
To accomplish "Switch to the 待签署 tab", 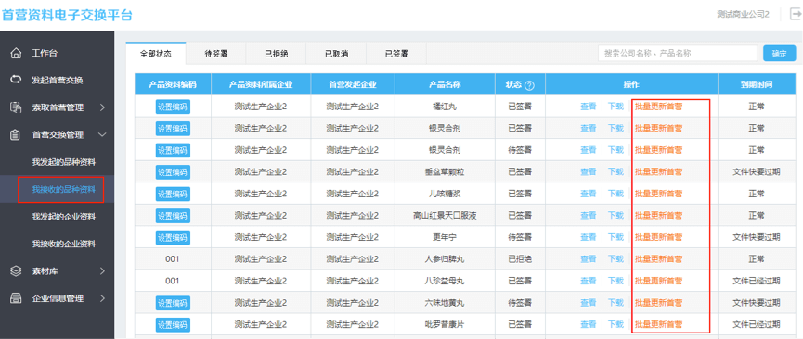I will pyautogui.click(x=216, y=54).
